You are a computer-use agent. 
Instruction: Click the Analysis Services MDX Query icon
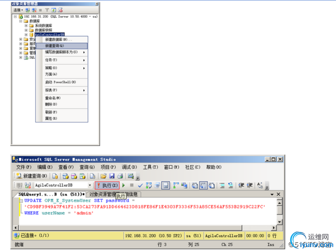[x=65, y=176]
